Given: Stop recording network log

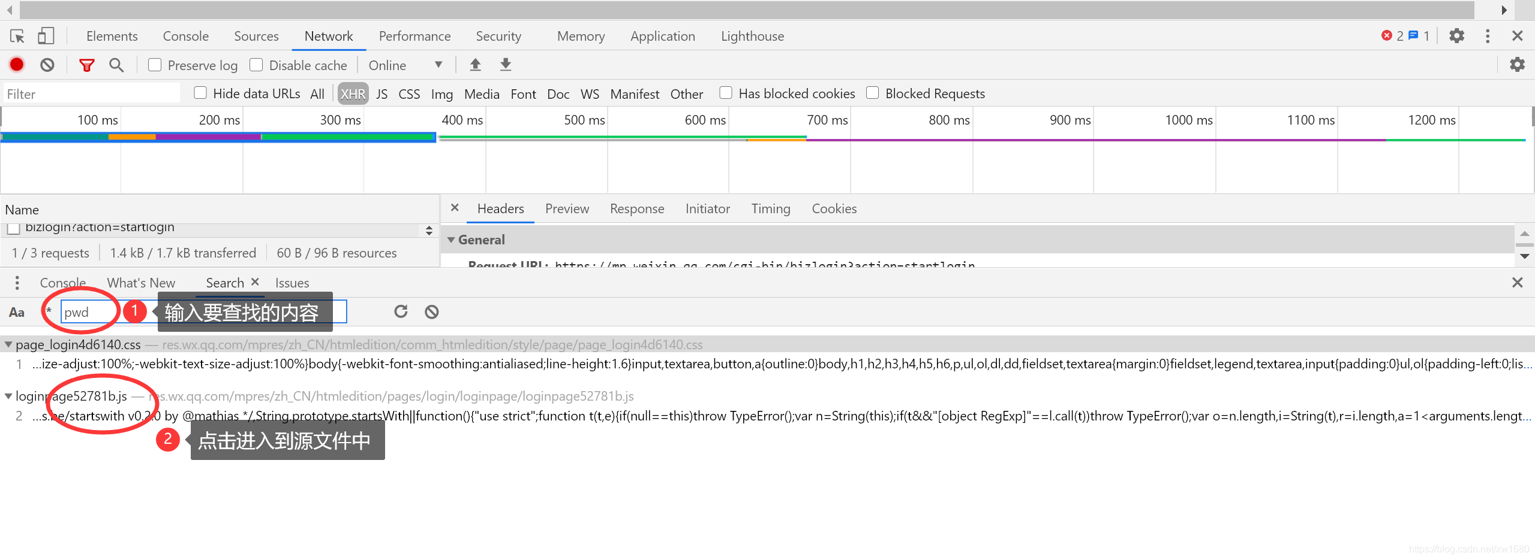Looking at the screenshot, I should [x=17, y=65].
